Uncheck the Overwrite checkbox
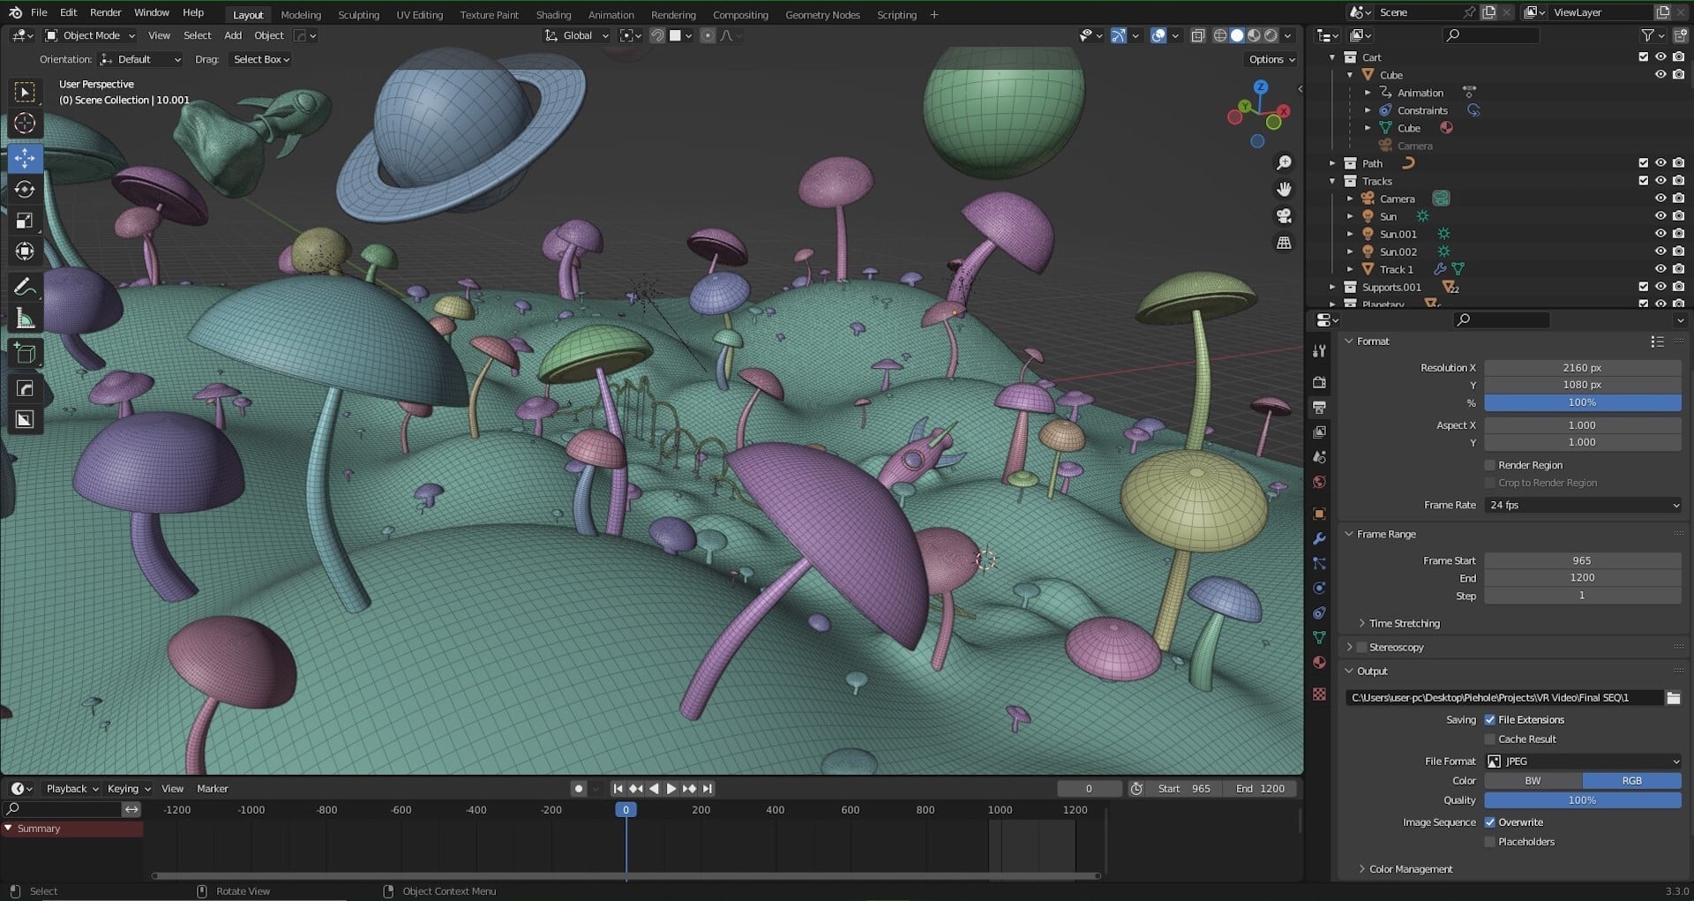1694x901 pixels. point(1490,822)
